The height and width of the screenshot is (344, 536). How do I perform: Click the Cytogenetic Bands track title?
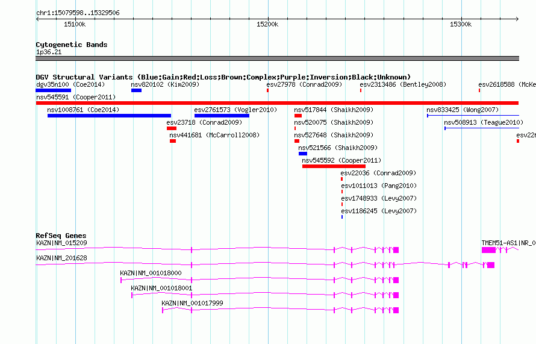pyautogui.click(x=72, y=45)
